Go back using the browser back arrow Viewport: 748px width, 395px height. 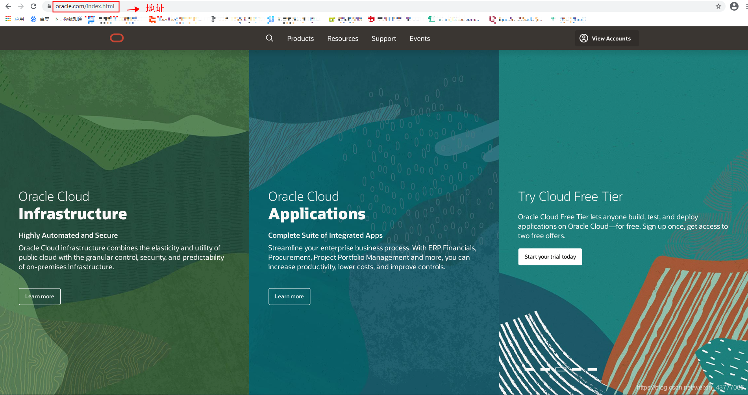click(8, 6)
